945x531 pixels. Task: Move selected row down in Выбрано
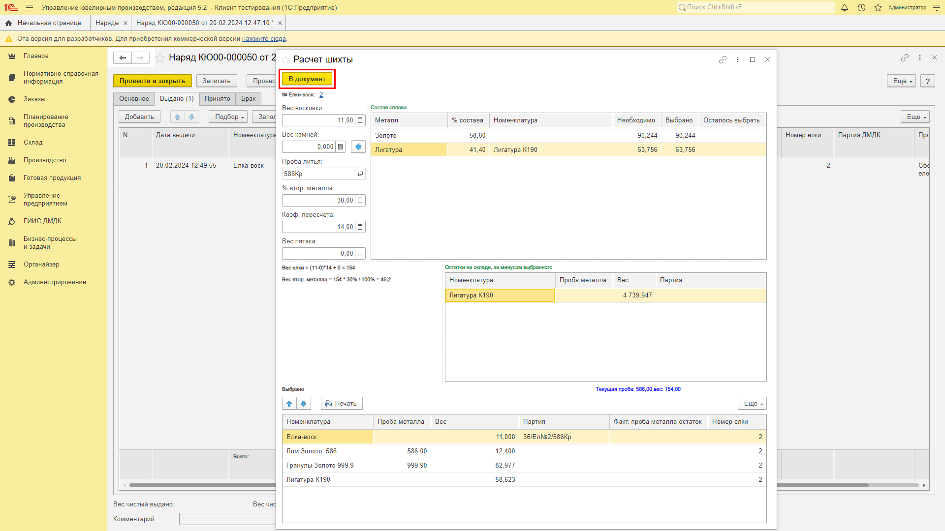click(304, 404)
